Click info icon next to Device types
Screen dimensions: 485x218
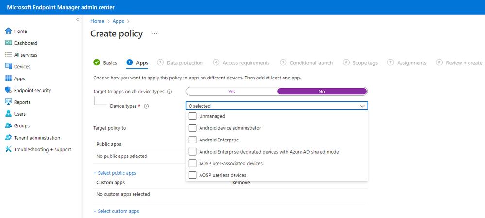[147, 106]
